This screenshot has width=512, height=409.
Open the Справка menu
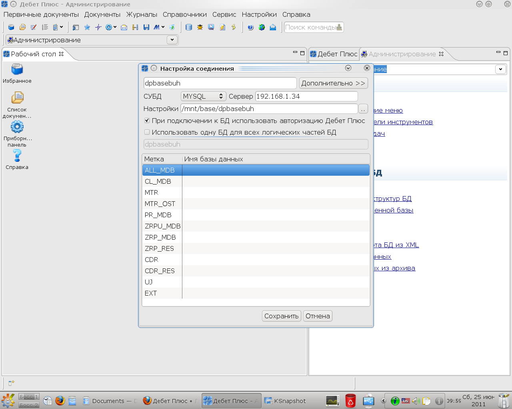[x=296, y=14]
